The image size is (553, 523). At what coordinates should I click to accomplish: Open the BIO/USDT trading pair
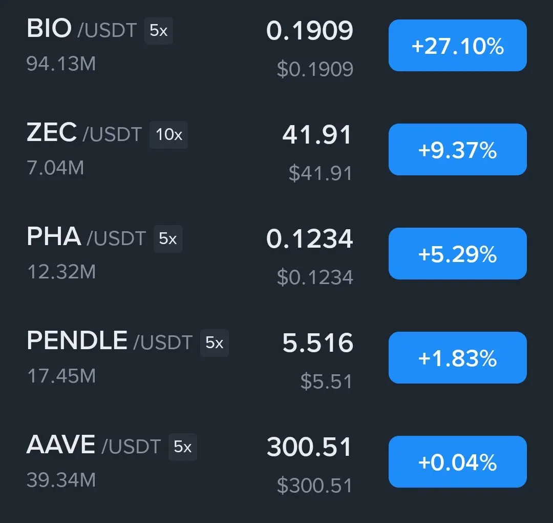[x=82, y=29]
